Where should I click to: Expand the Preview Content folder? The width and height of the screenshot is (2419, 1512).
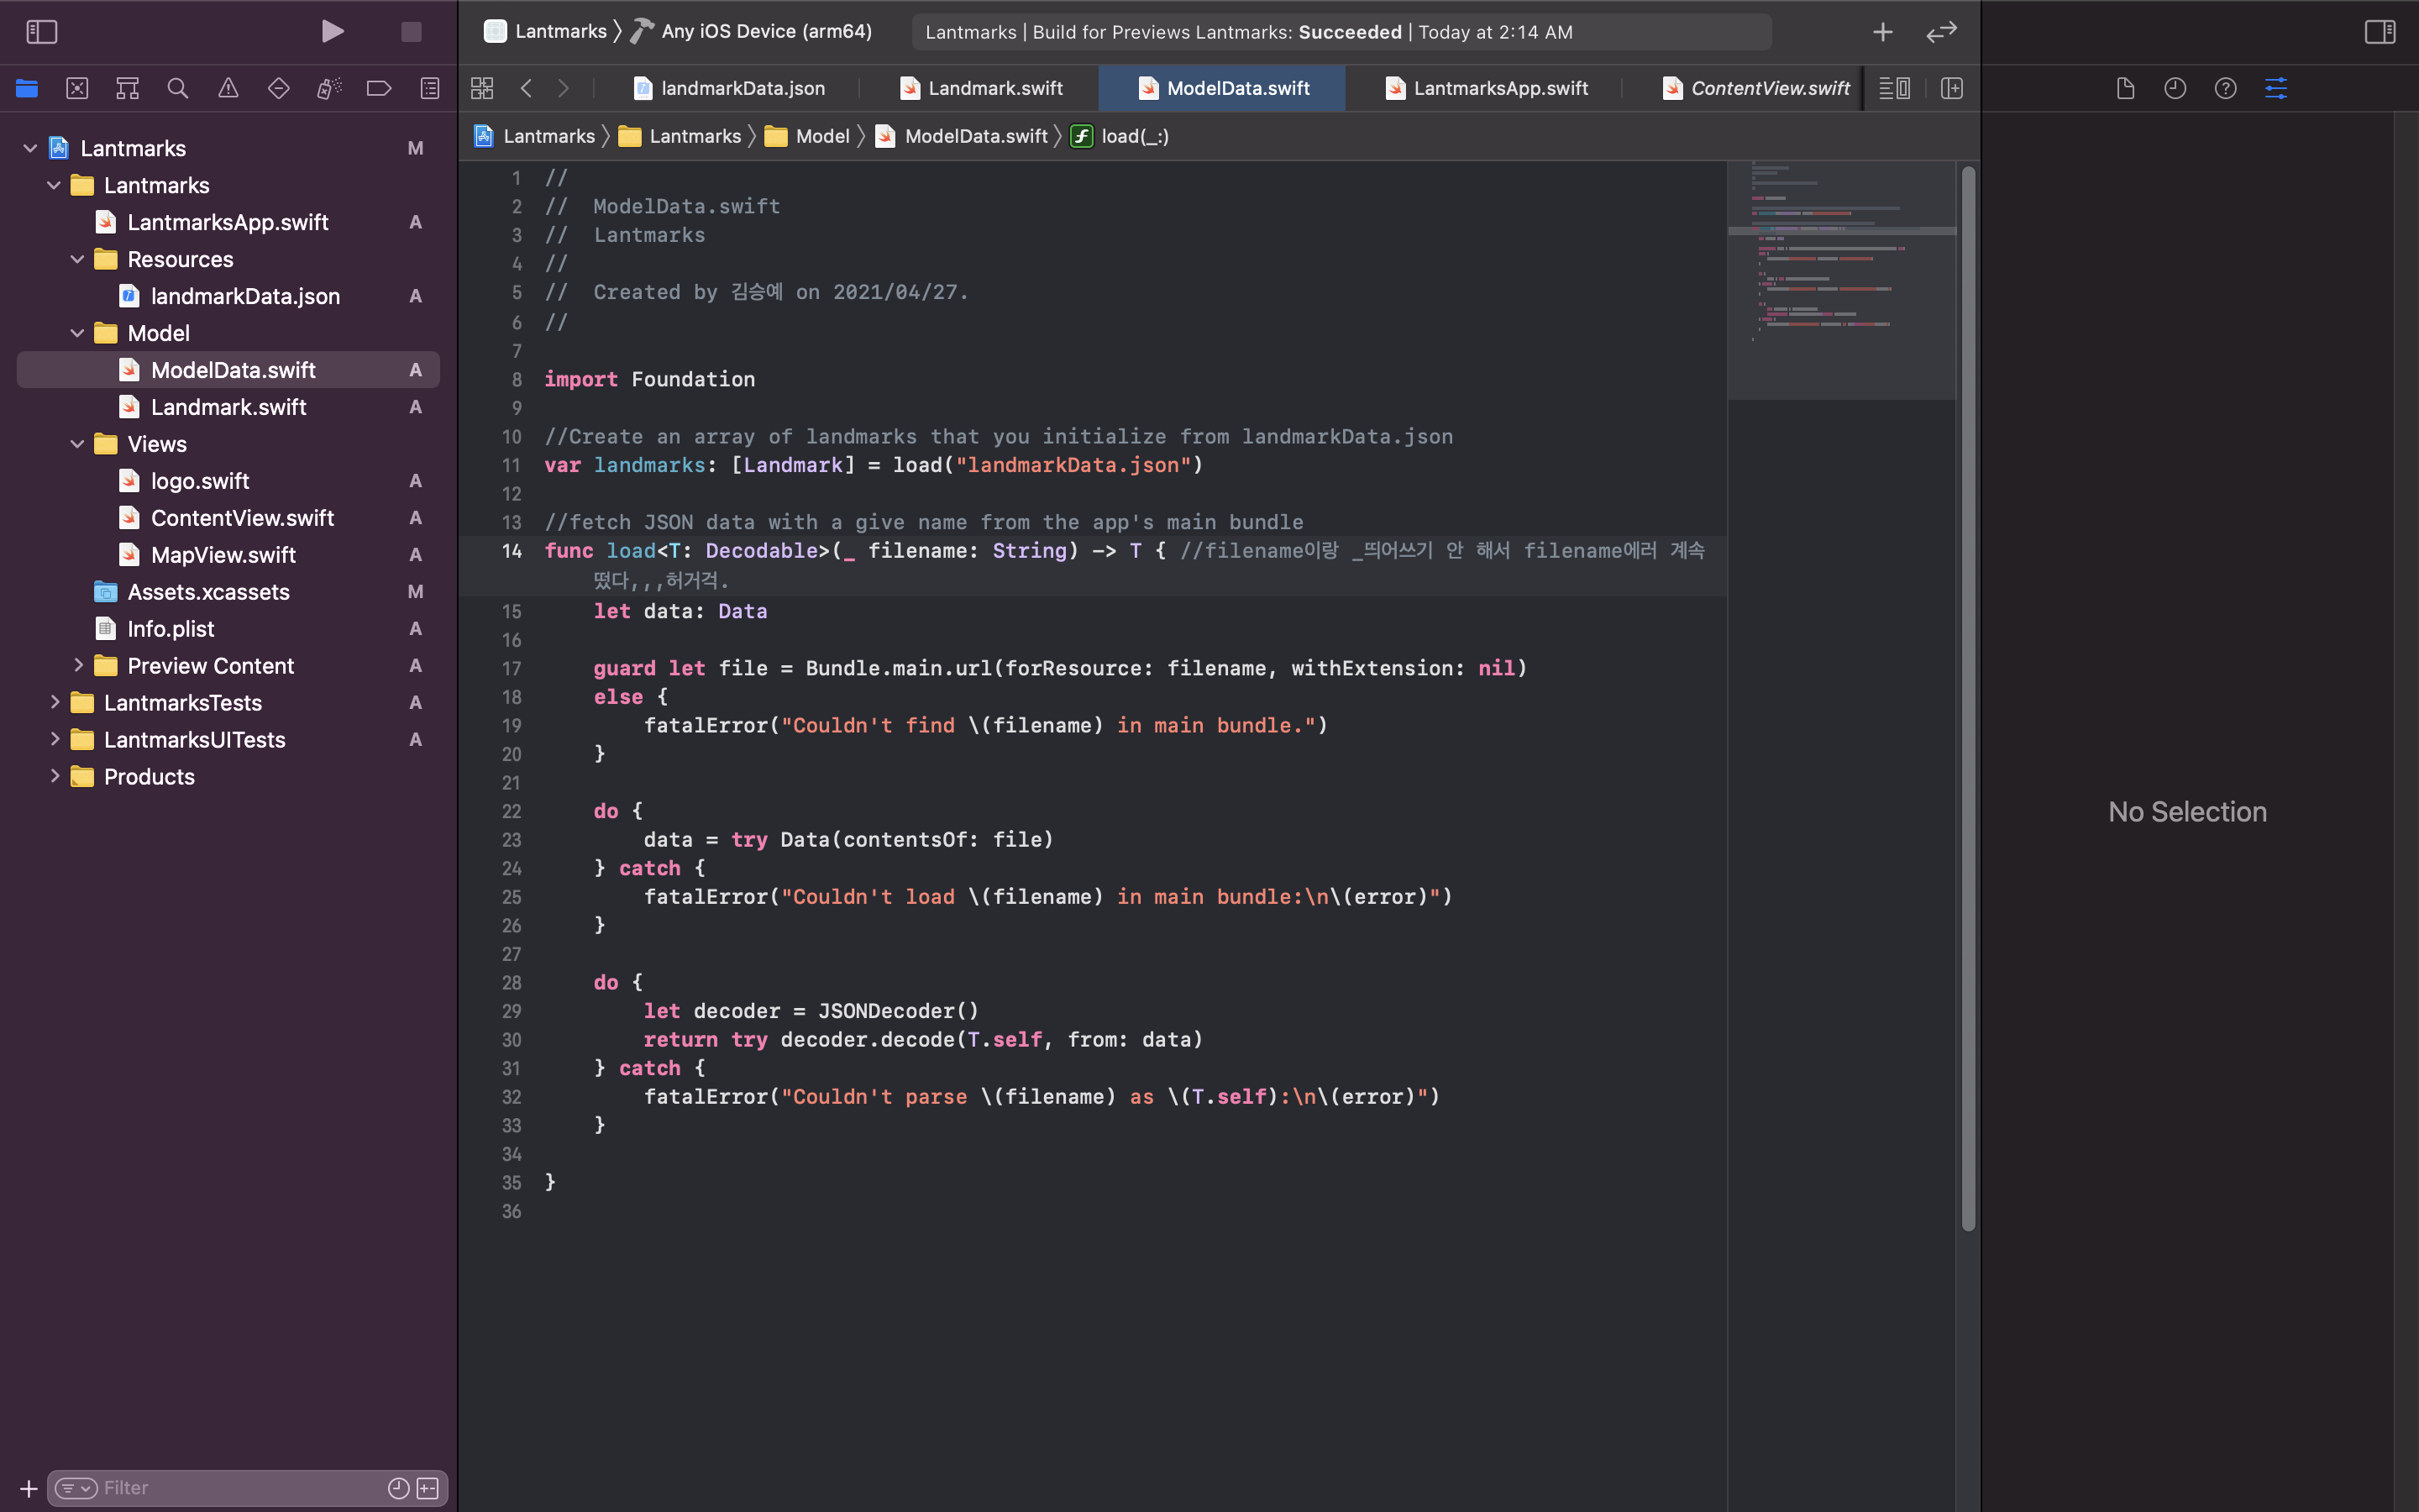pyautogui.click(x=77, y=665)
